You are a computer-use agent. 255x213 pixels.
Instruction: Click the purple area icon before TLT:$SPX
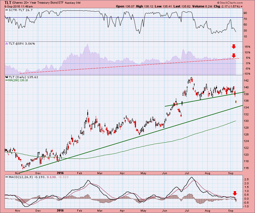coord(7,43)
